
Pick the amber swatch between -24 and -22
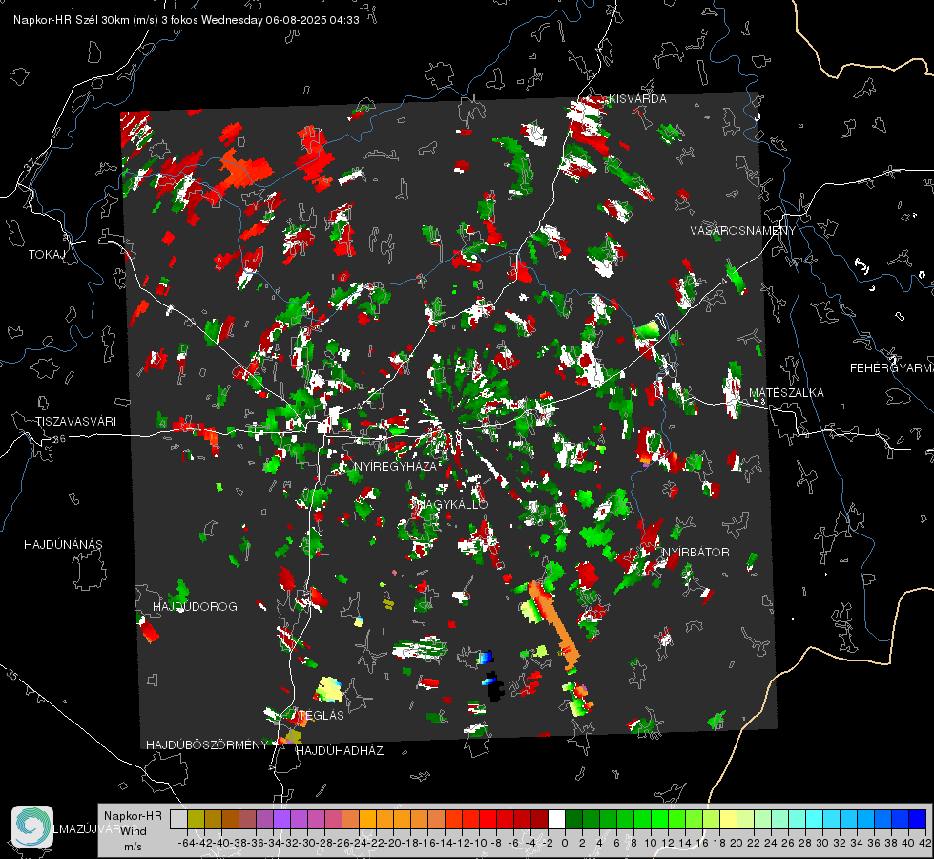pos(368,820)
